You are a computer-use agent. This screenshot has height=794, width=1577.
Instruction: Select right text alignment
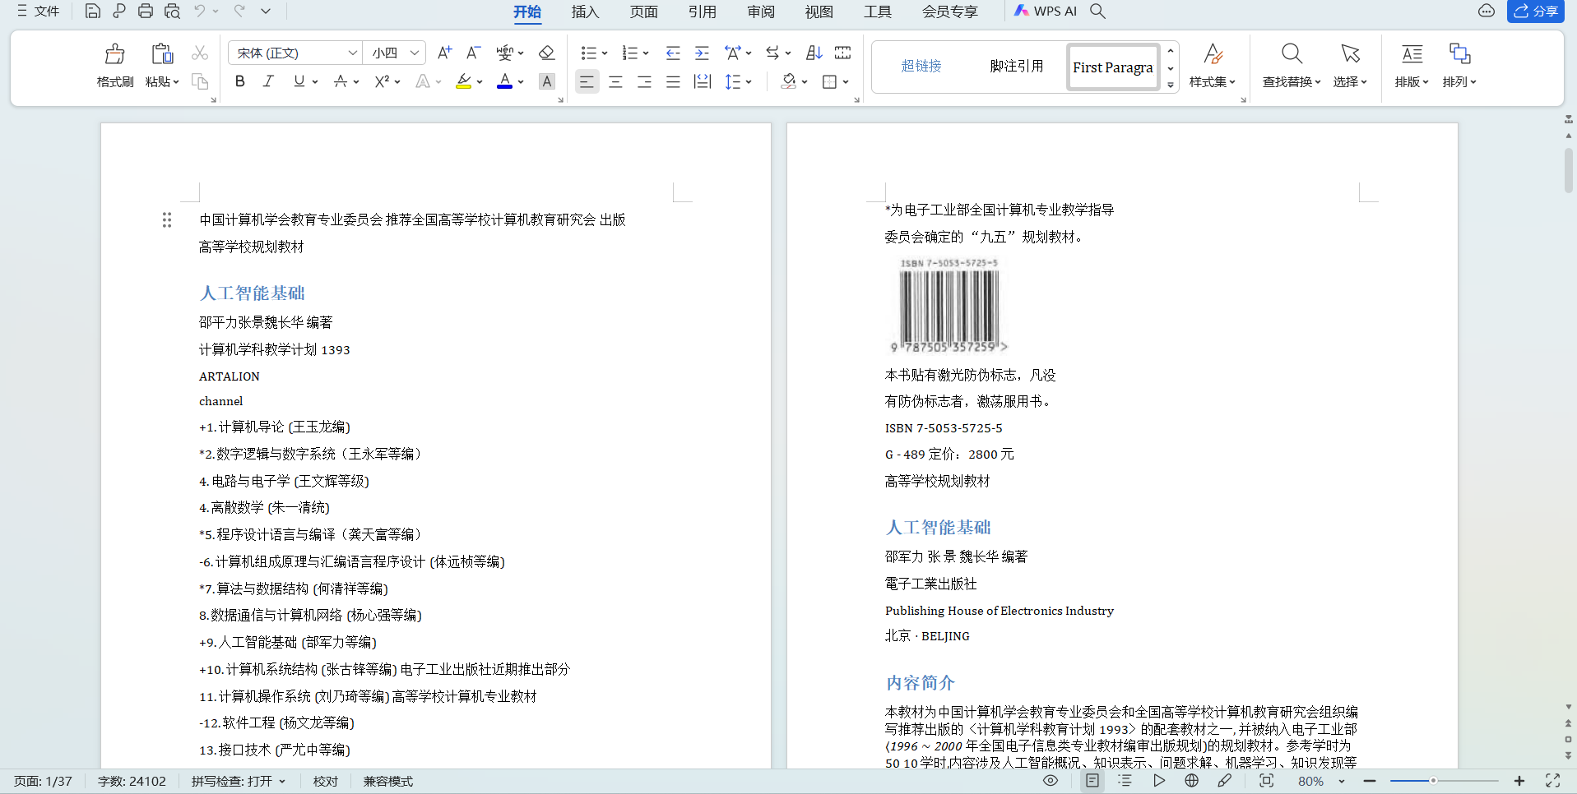[644, 81]
